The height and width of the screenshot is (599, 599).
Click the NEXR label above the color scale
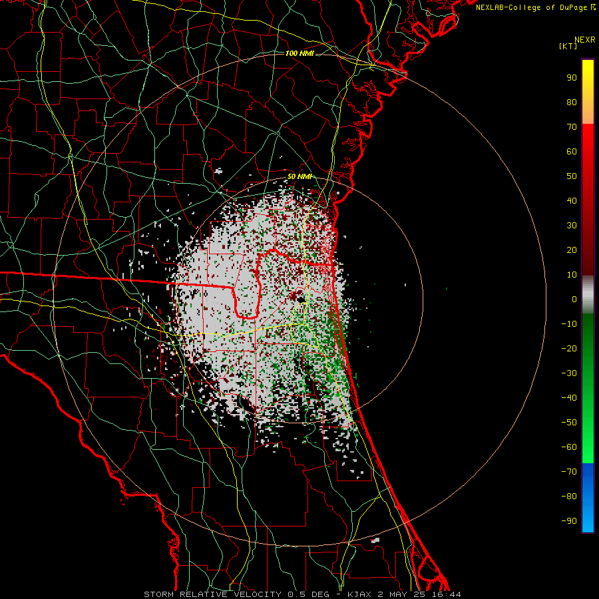click(x=584, y=40)
